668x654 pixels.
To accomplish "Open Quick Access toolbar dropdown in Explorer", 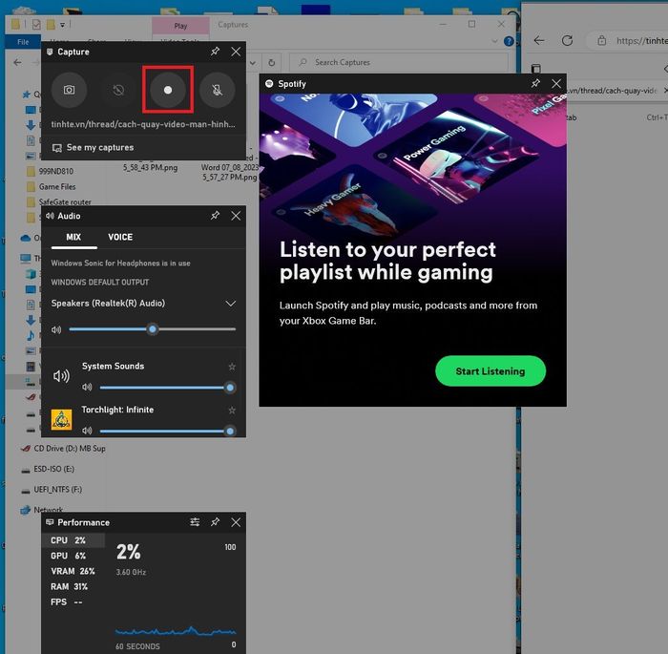I will 63,25.
